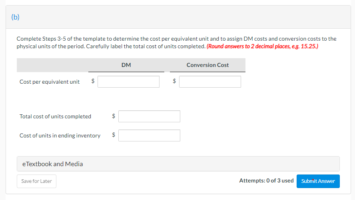The height and width of the screenshot is (200, 355).
Task: Click the Cost per equivalent unit label
Action: pos(50,82)
